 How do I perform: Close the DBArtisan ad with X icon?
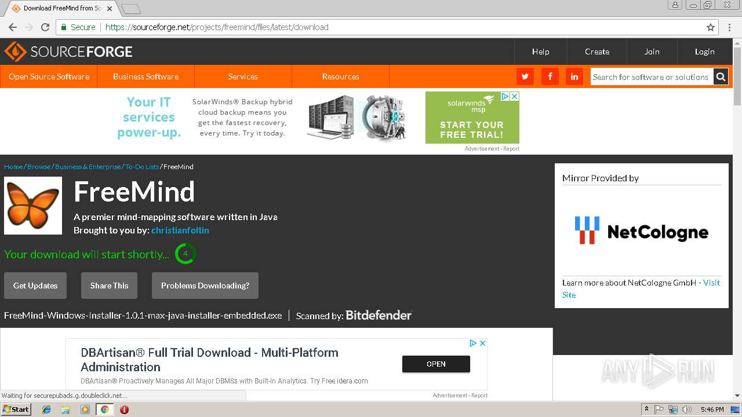point(482,343)
